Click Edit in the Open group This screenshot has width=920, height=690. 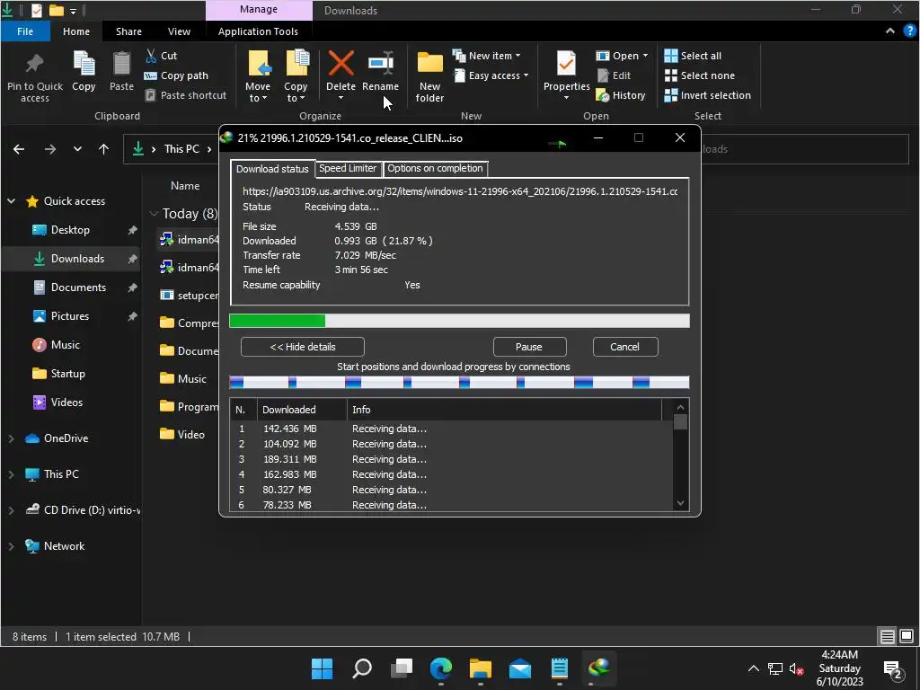tap(614, 75)
